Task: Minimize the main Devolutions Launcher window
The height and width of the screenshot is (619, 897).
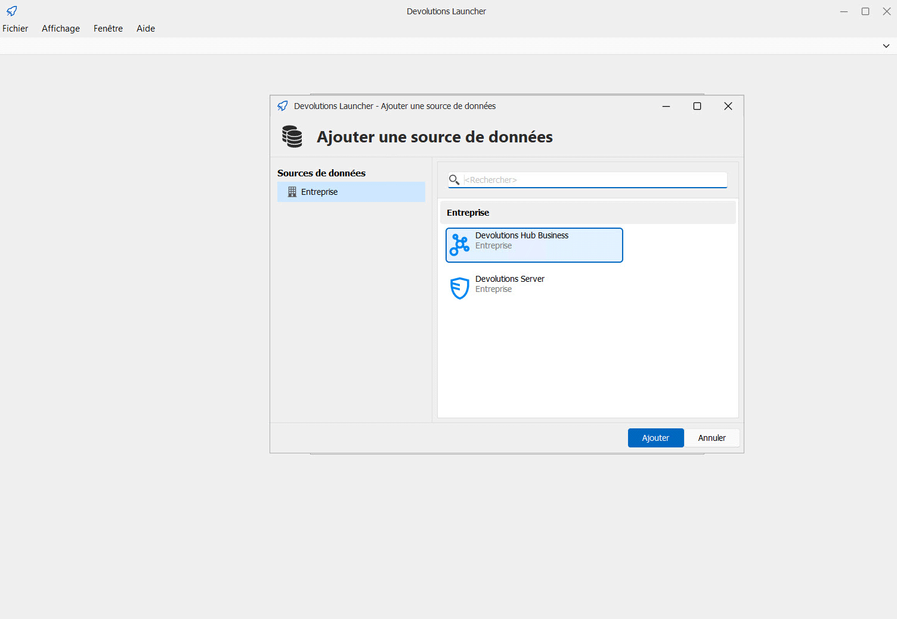Action: tap(844, 11)
